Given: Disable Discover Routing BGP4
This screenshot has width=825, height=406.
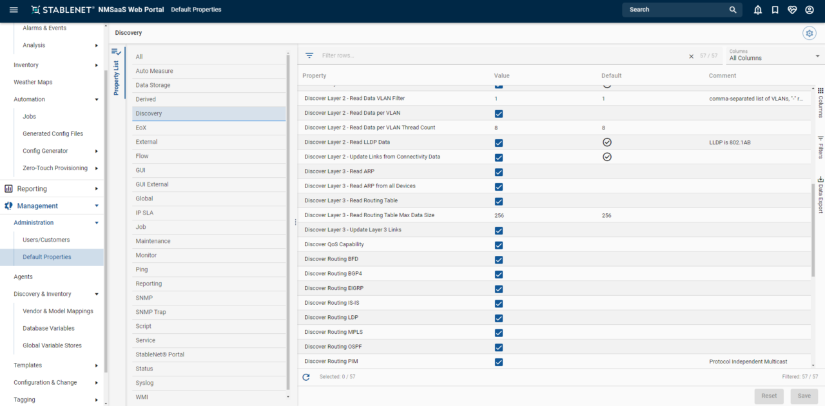Looking at the screenshot, I should (498, 274).
